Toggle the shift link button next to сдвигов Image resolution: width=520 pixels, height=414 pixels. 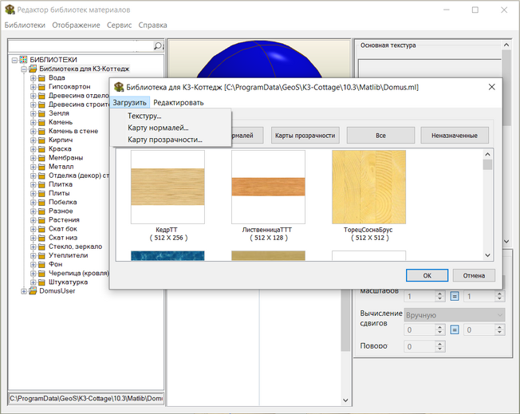click(455, 329)
